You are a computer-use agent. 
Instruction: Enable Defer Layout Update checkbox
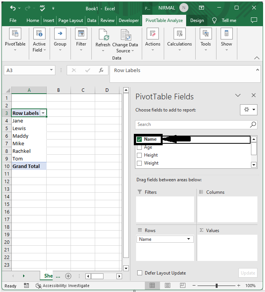(140, 273)
